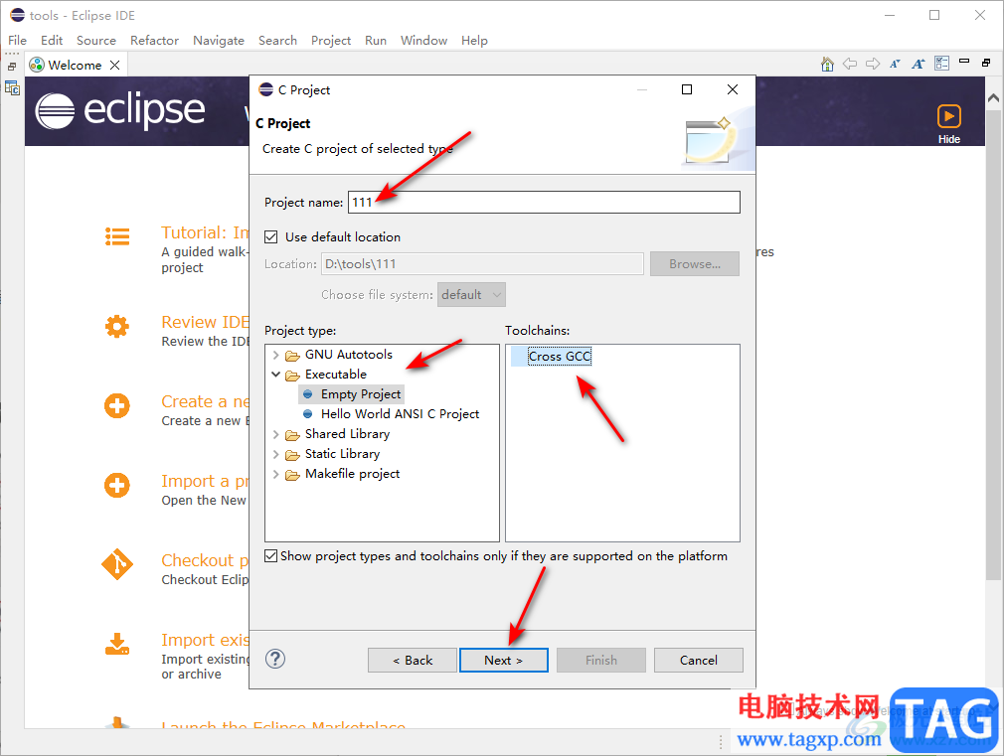Open the Project menu
Viewport: 1004px width, 756px height.
coord(330,41)
